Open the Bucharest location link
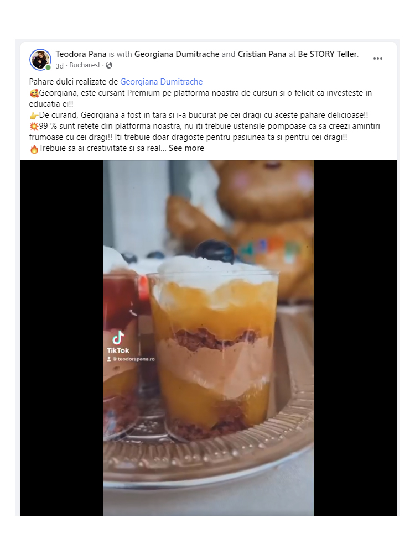 tap(85, 65)
